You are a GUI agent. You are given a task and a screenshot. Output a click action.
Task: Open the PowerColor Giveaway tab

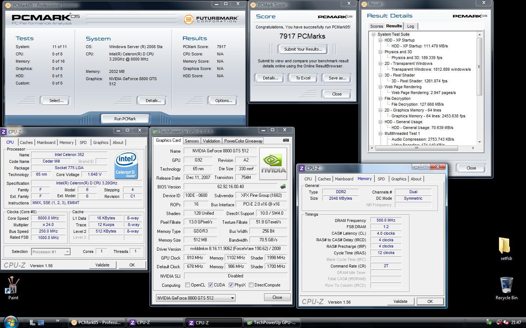(243, 141)
